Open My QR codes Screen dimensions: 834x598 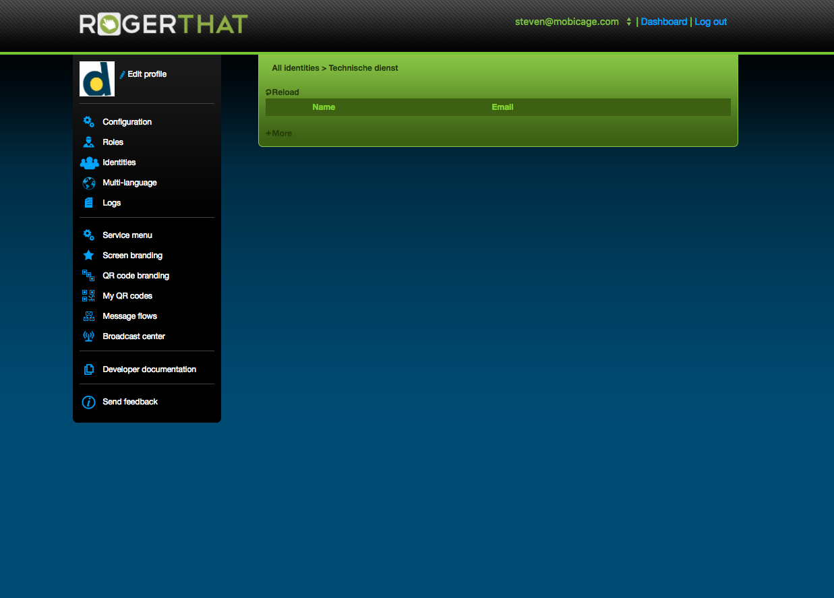[x=127, y=296]
